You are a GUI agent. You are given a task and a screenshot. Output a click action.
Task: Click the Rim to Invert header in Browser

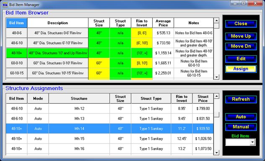(x=142, y=23)
